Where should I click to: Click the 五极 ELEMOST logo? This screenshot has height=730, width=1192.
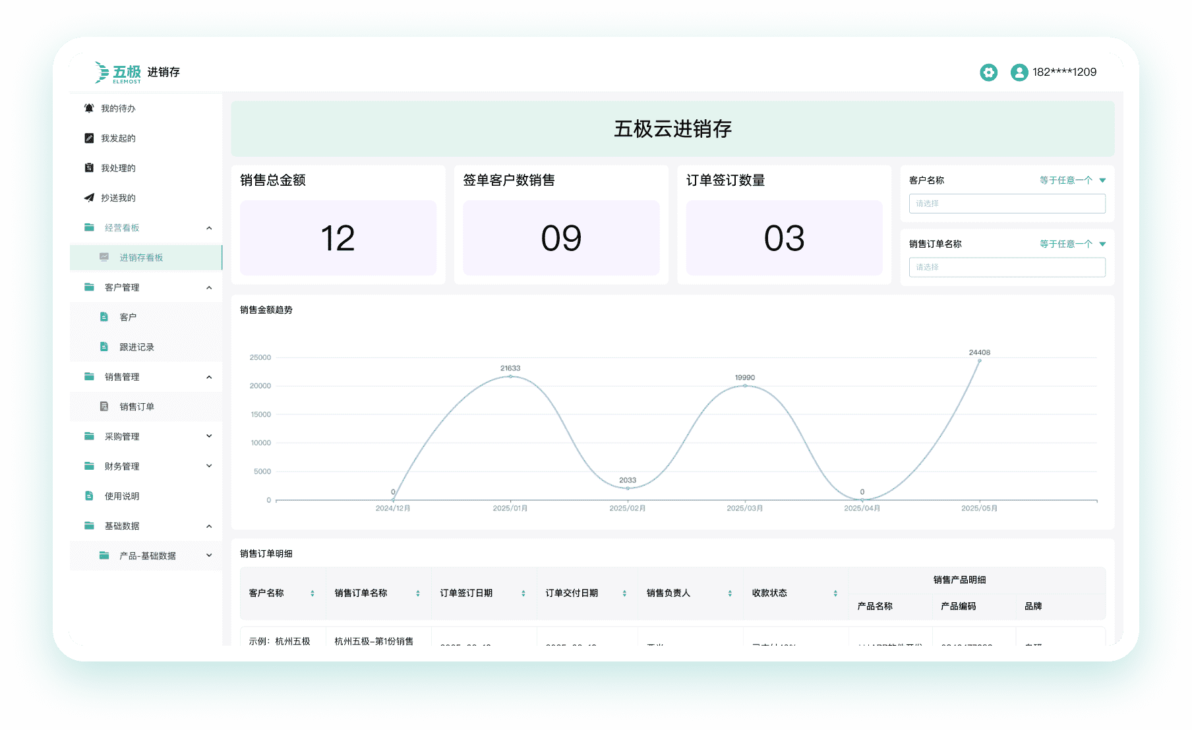(x=118, y=72)
